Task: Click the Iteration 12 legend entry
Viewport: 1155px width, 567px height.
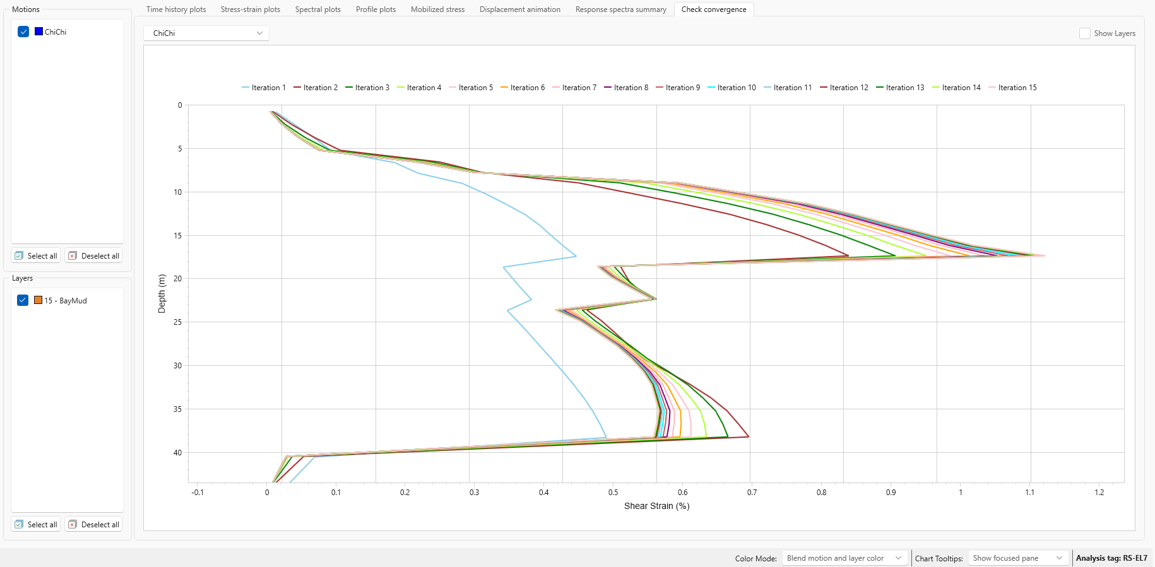Action: click(x=844, y=88)
